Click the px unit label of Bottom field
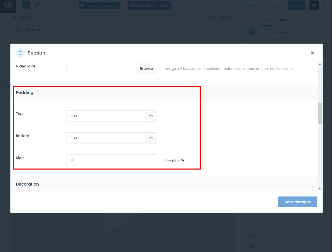This screenshot has width=332, height=252. [x=151, y=138]
